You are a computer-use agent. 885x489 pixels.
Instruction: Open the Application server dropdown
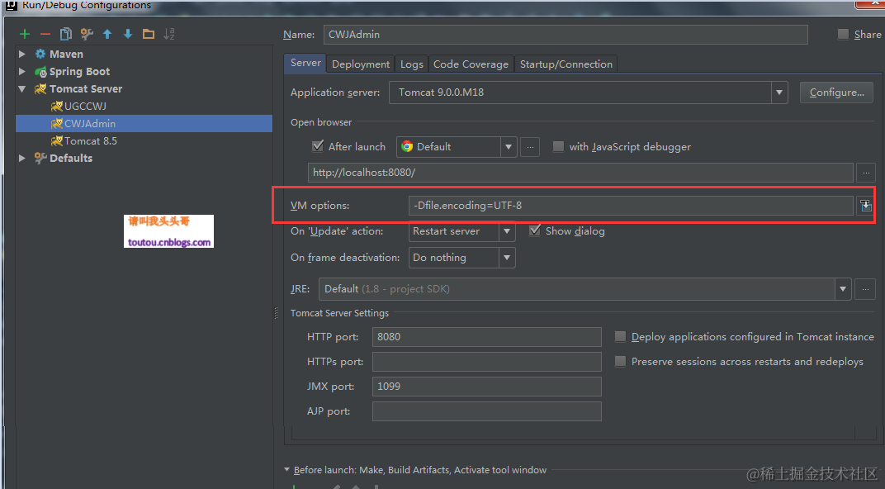pyautogui.click(x=779, y=93)
